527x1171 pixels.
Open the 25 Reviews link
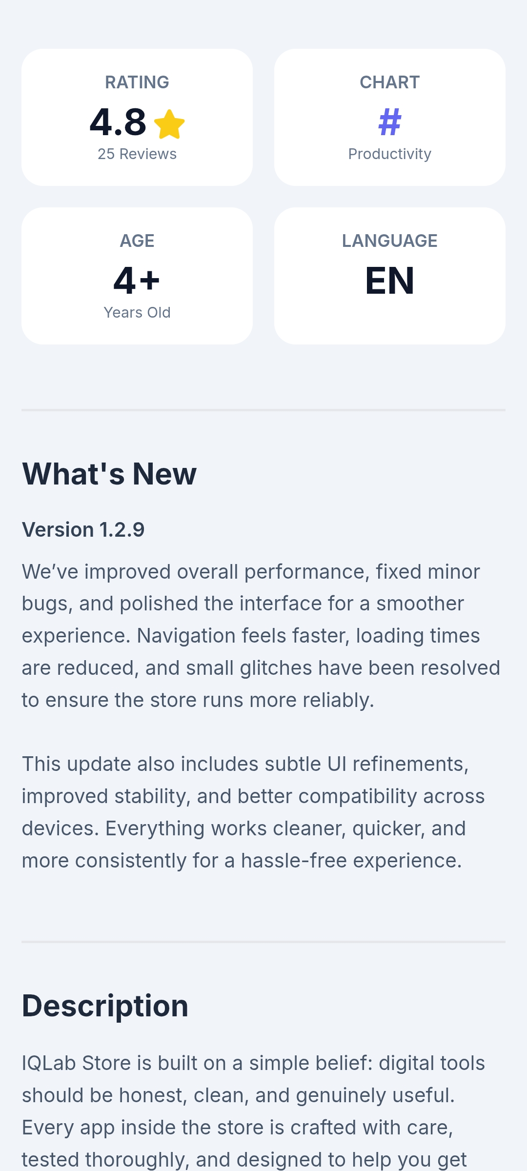coord(137,154)
